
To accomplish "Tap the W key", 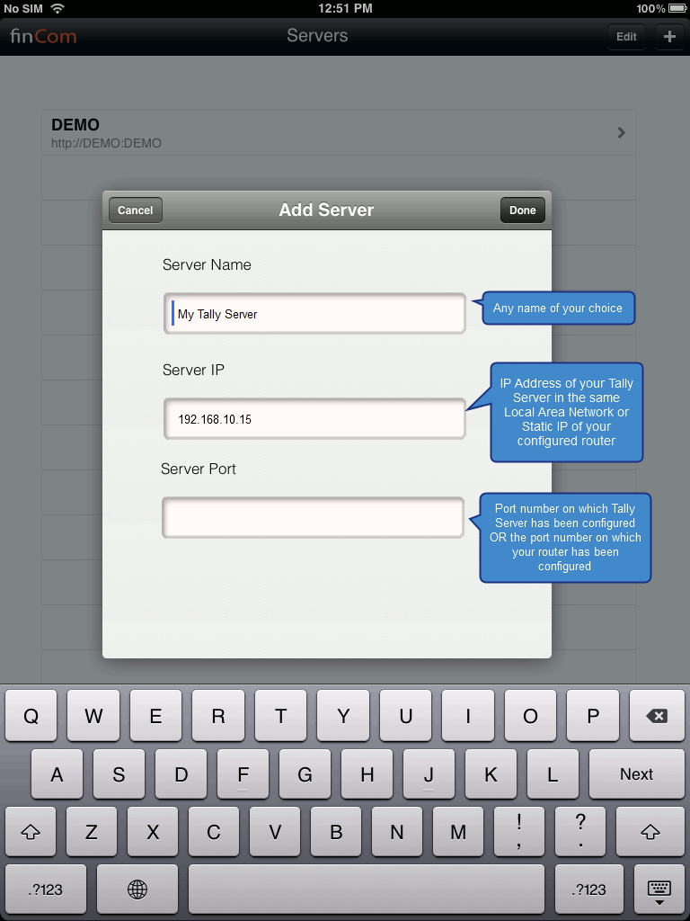I will pos(93,715).
